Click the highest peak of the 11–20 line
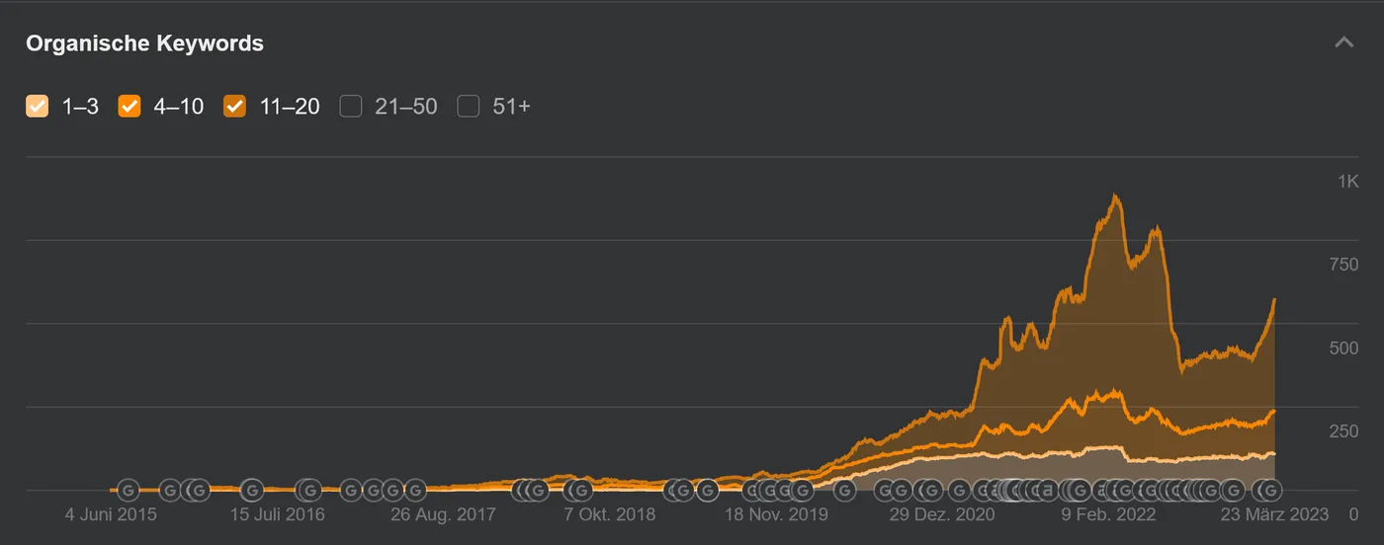 [x=1116, y=195]
